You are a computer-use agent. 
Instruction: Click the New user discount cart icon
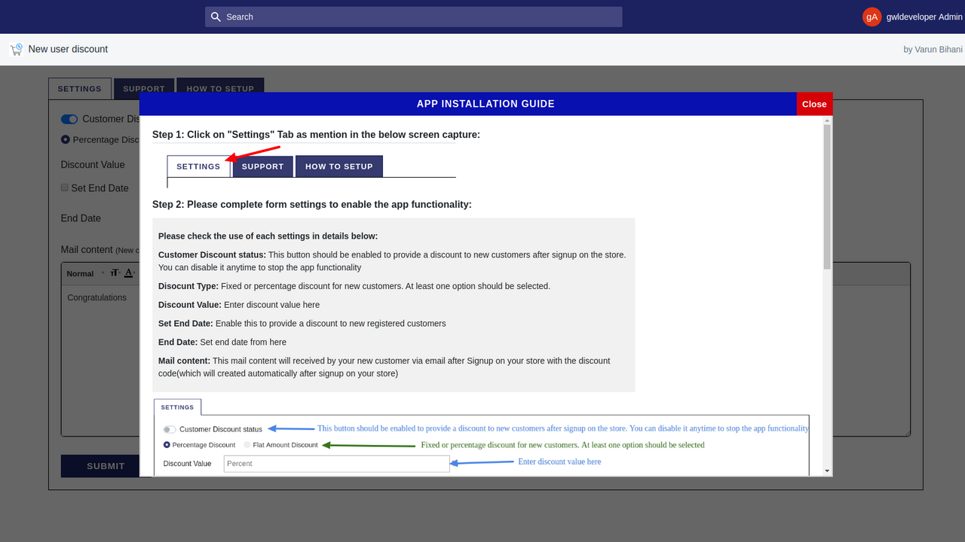click(16, 49)
